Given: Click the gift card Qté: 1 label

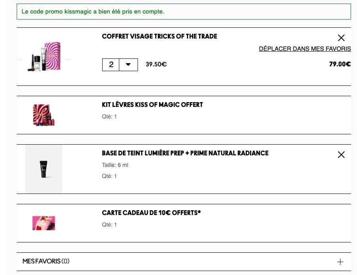Looking at the screenshot, I should 109,225.
